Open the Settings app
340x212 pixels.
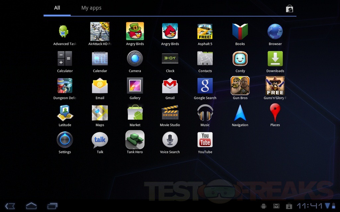pyautogui.click(x=65, y=140)
